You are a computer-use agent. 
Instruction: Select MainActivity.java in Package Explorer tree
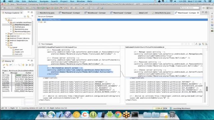pos(21,29)
